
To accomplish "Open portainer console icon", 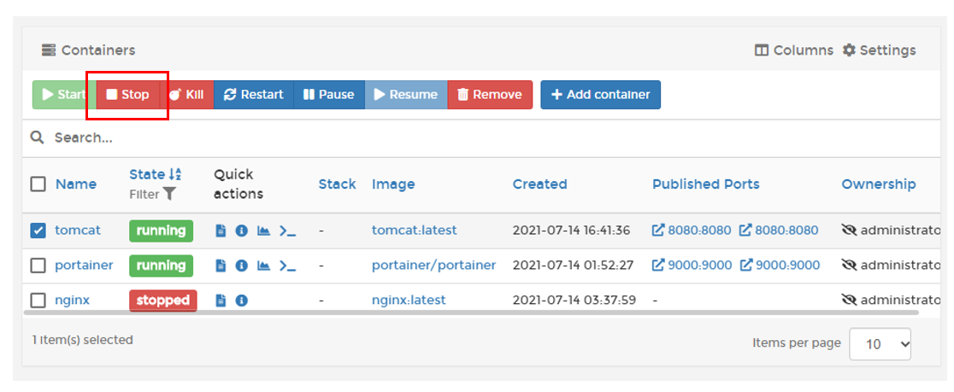I will click(287, 266).
